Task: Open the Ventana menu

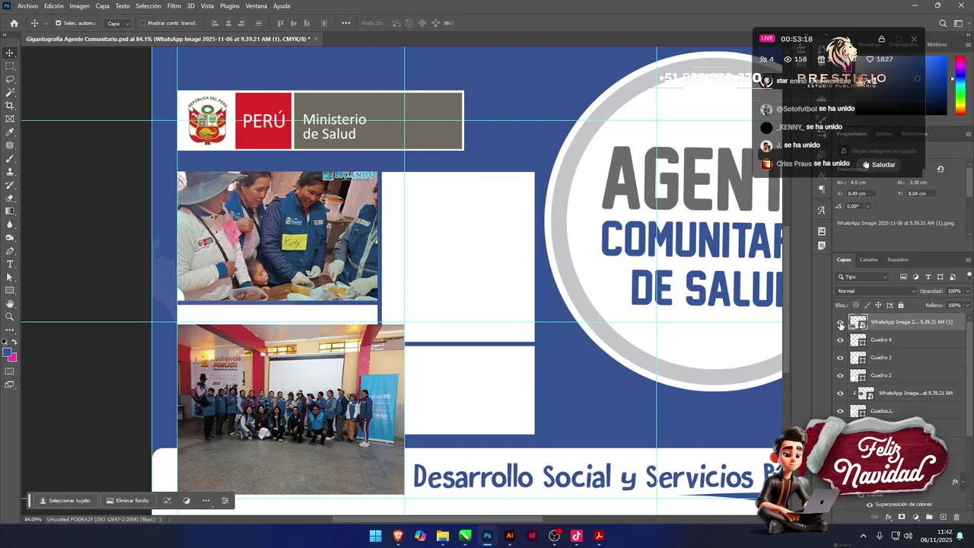Action: pos(256,6)
